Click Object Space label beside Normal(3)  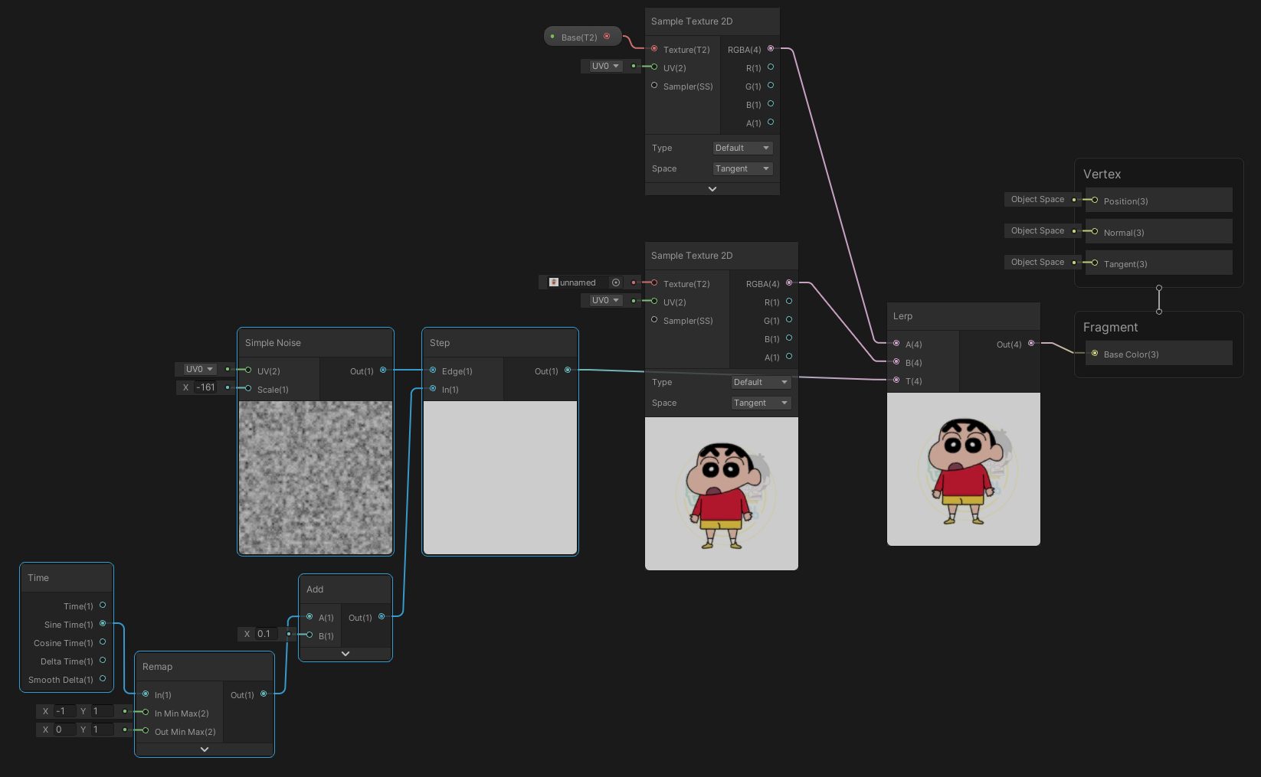click(1037, 230)
